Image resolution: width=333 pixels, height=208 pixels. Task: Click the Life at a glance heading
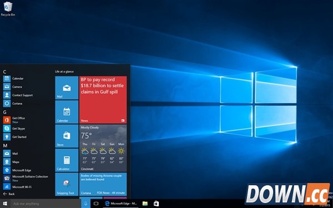[x=64, y=72]
